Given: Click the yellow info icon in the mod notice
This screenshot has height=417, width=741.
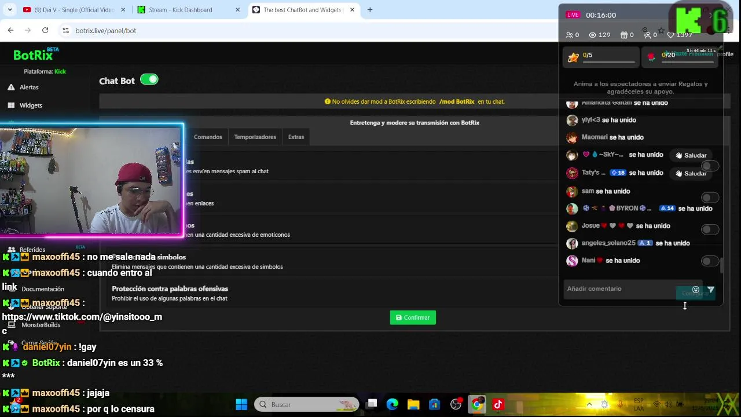Looking at the screenshot, I should coord(328,101).
